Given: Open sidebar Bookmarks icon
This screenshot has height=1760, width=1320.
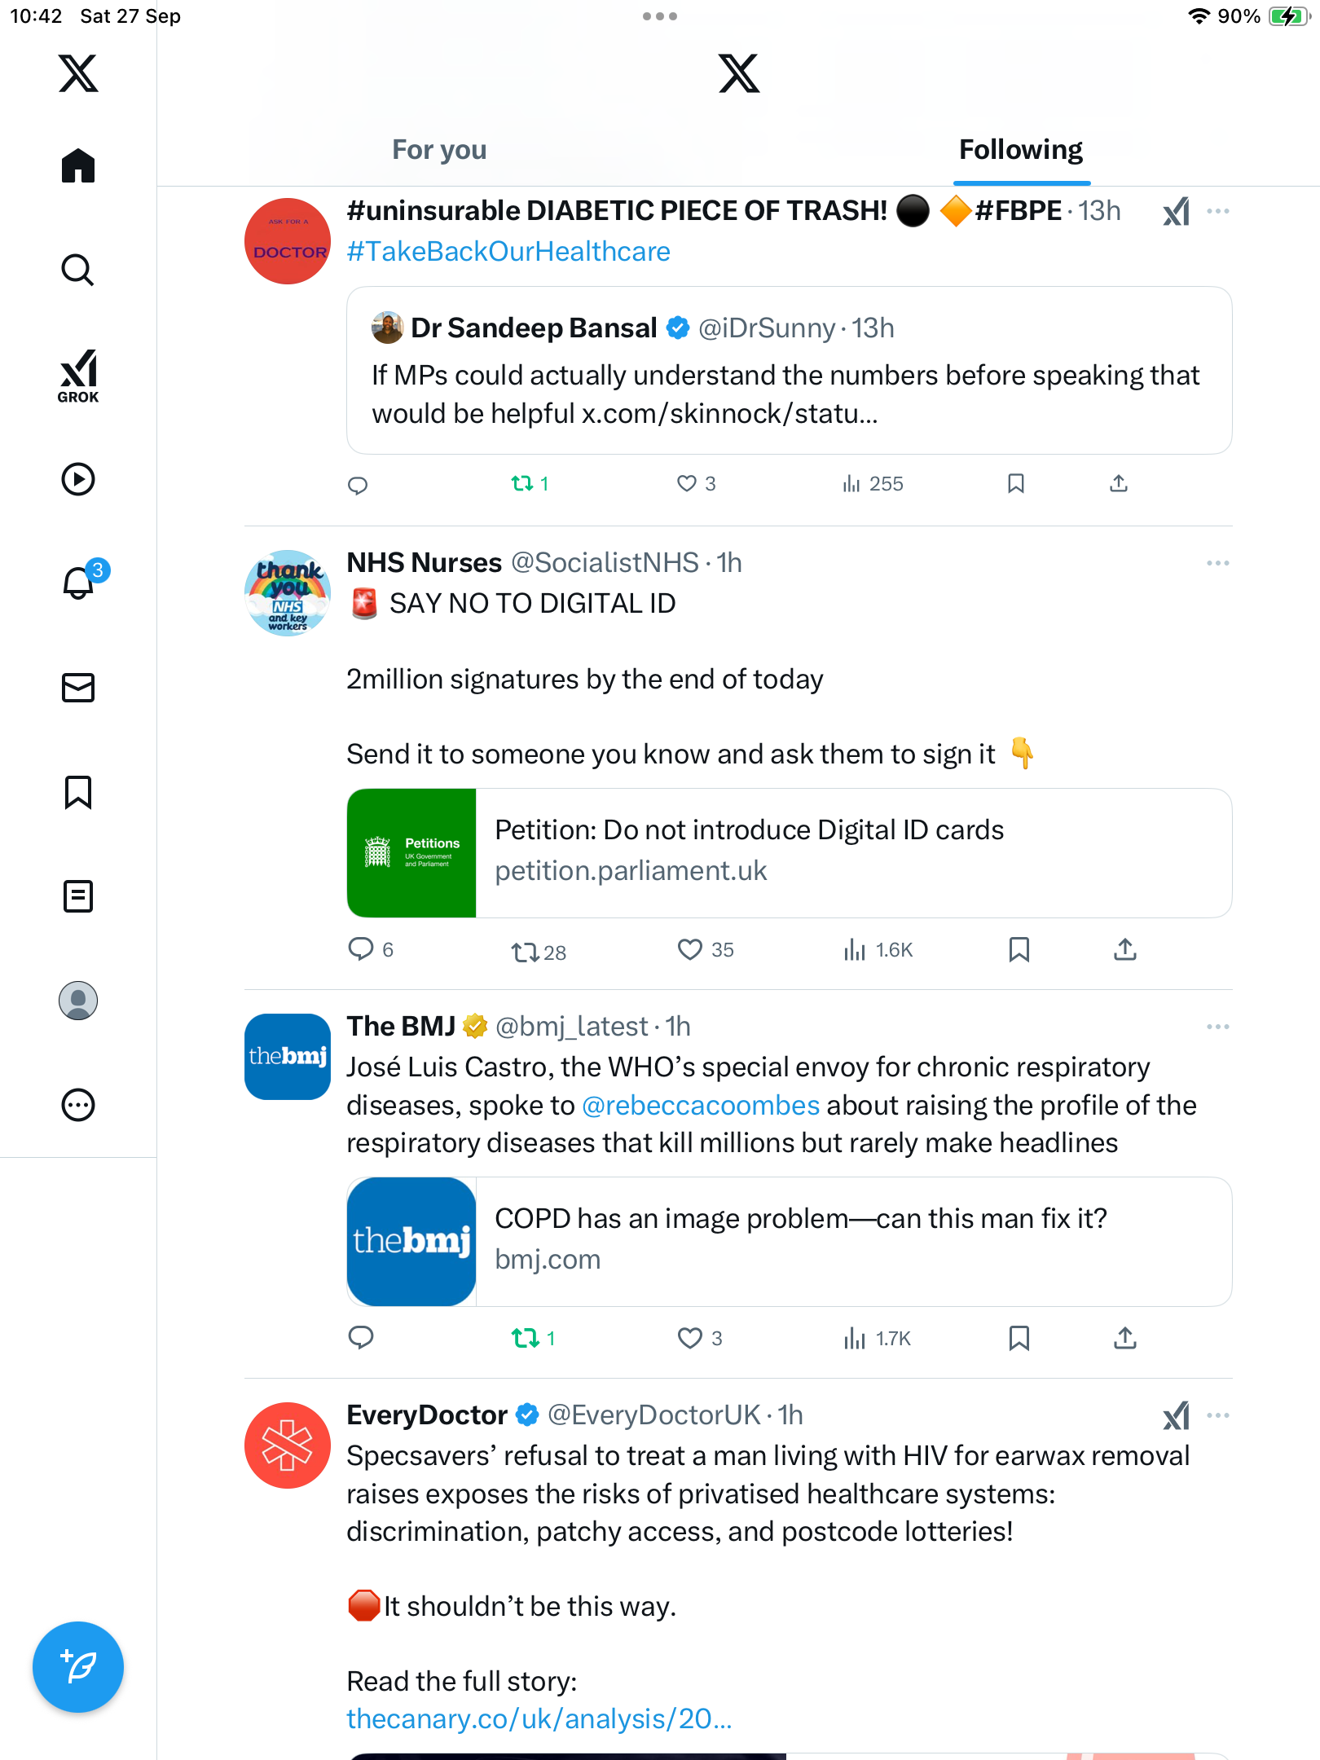Looking at the screenshot, I should 78,792.
